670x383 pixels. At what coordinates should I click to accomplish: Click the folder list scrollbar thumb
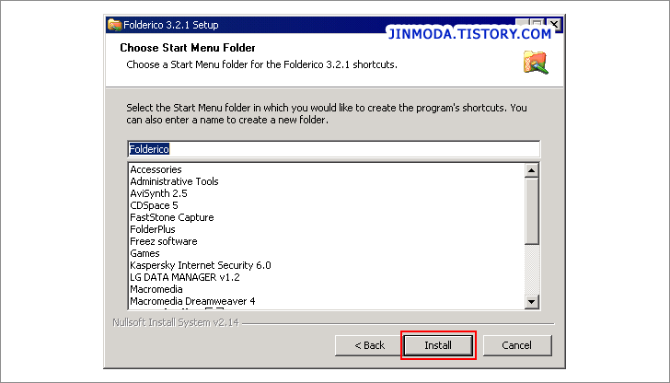[x=532, y=211]
